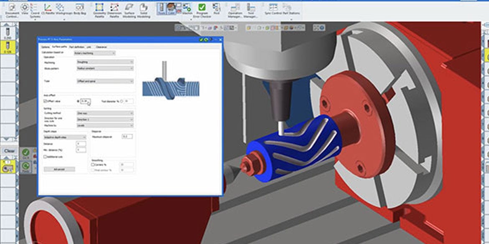The width and height of the screenshot is (489, 244).
Task: Enable the Additional cuts checkbox
Action: (45, 157)
